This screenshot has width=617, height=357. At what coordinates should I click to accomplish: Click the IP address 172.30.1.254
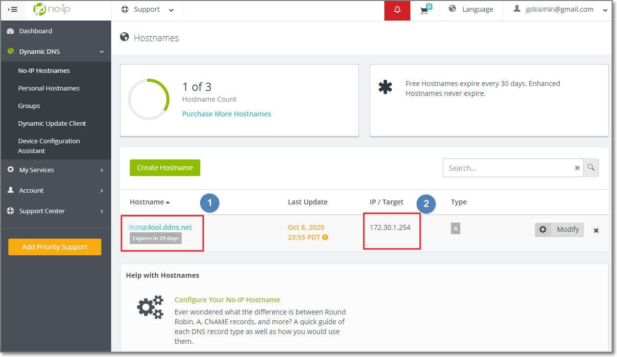390,227
